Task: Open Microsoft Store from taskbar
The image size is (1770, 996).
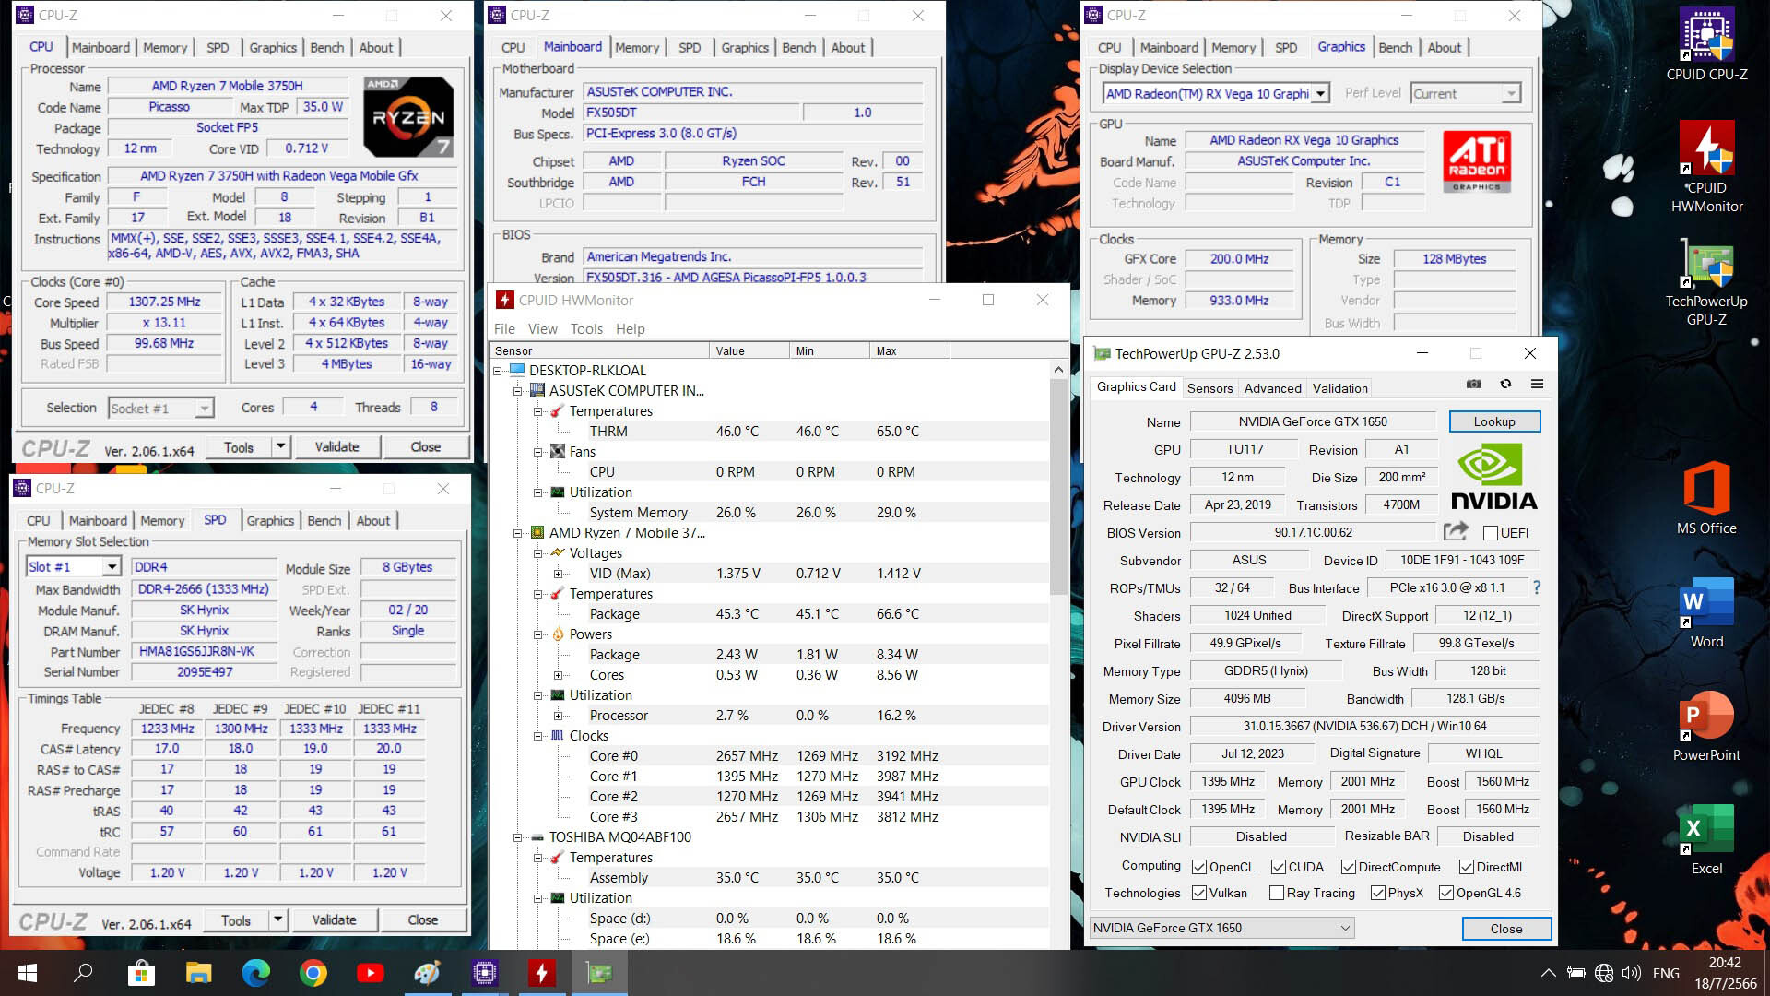Action: [141, 973]
